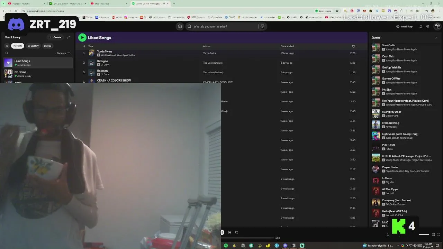Viewport: 443px width, 249px height.
Task: Enter full screen player icon
Action: click(439, 234)
